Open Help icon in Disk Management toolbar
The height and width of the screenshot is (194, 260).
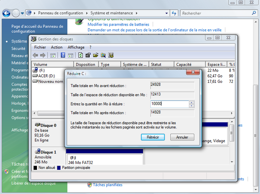(x=63, y=55)
